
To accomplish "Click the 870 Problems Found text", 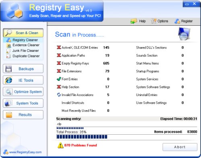I will tap(80, 145).
